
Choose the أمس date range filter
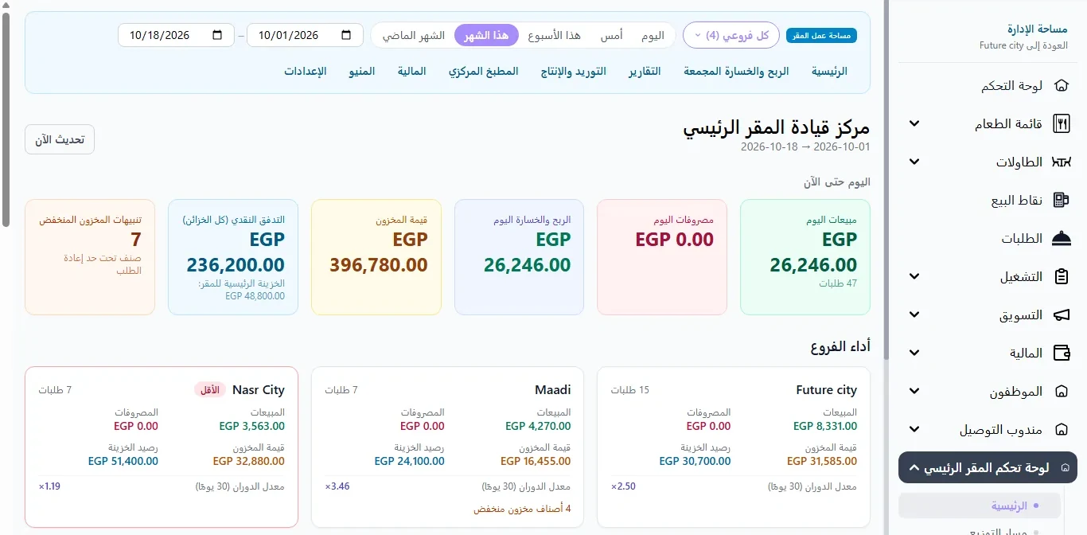(611, 35)
